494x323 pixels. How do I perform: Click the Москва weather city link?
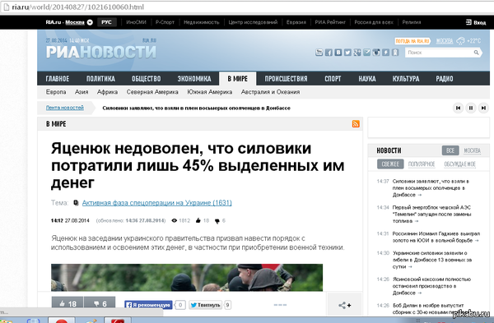click(x=445, y=41)
